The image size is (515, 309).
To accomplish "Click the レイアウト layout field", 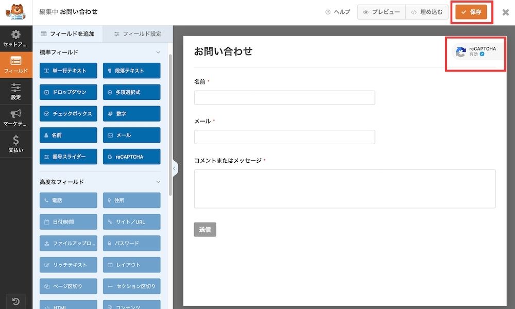I will 131,265.
